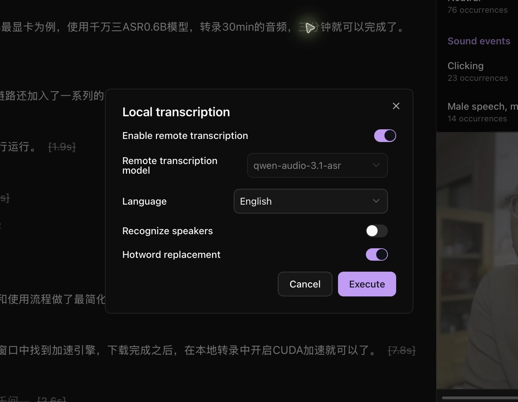Click the Hotword replacement label
This screenshot has width=518, height=402.
coord(171,254)
